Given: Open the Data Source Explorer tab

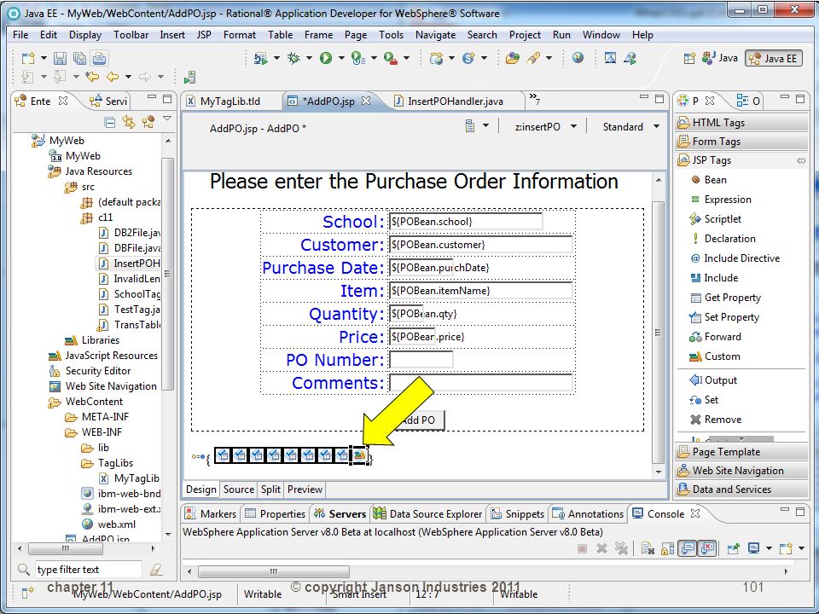Looking at the screenshot, I should (x=427, y=514).
